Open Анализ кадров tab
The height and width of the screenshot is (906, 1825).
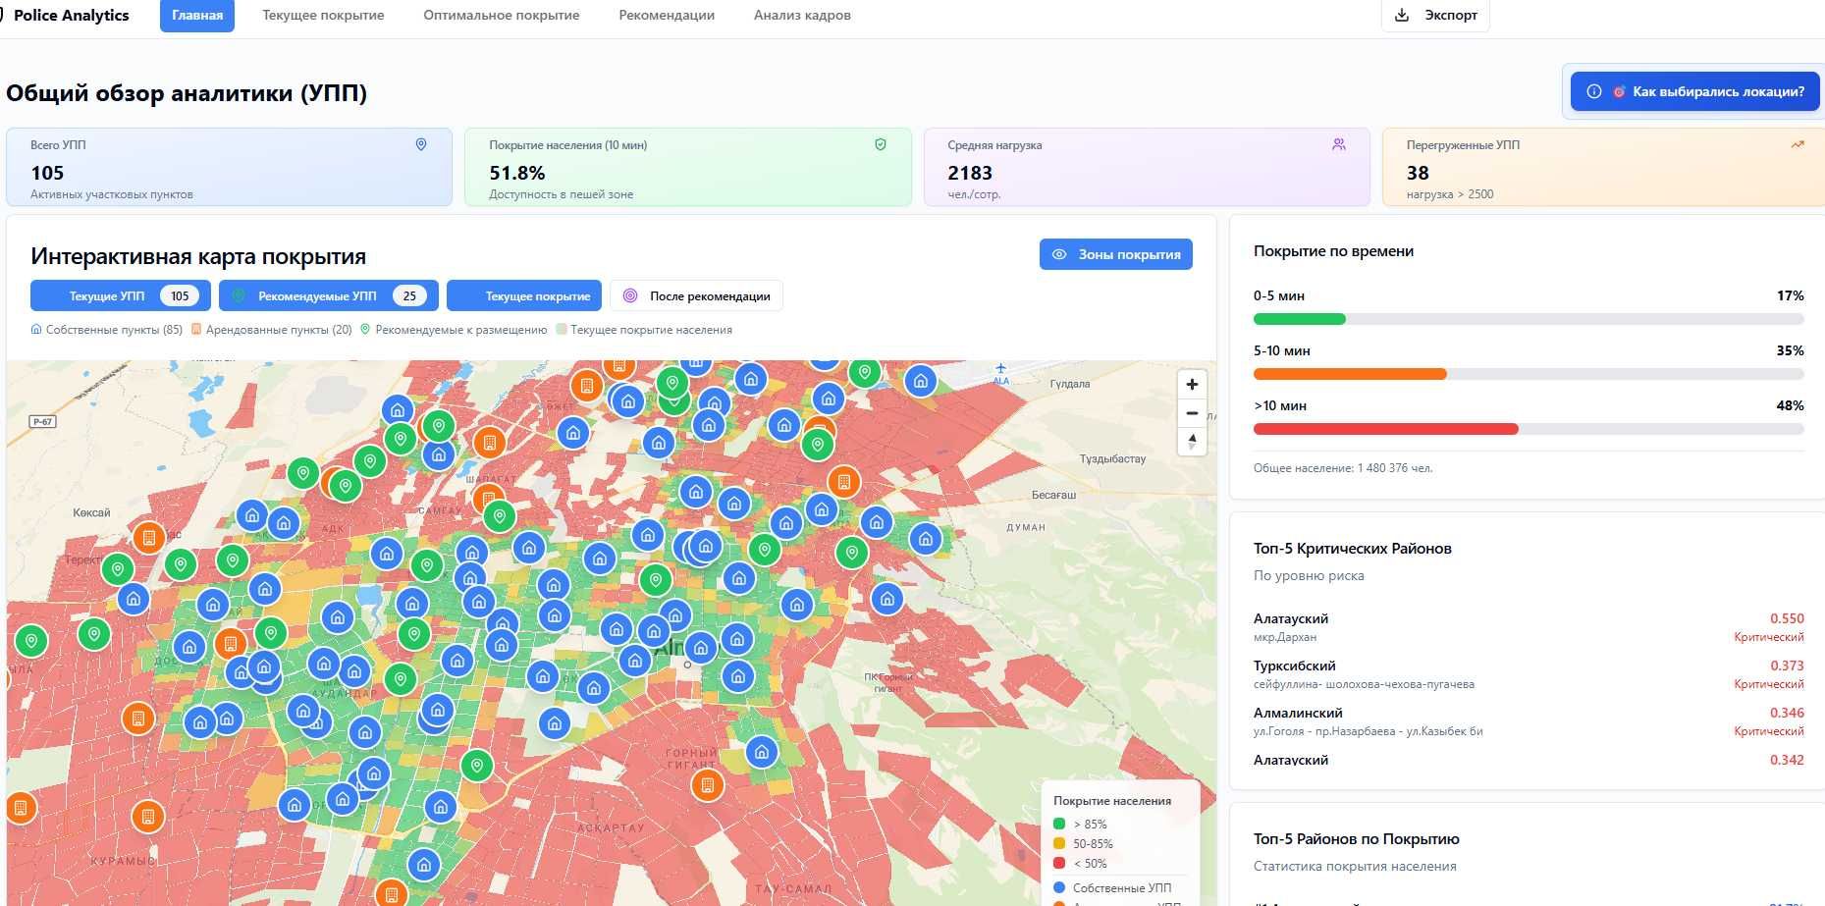(x=802, y=16)
